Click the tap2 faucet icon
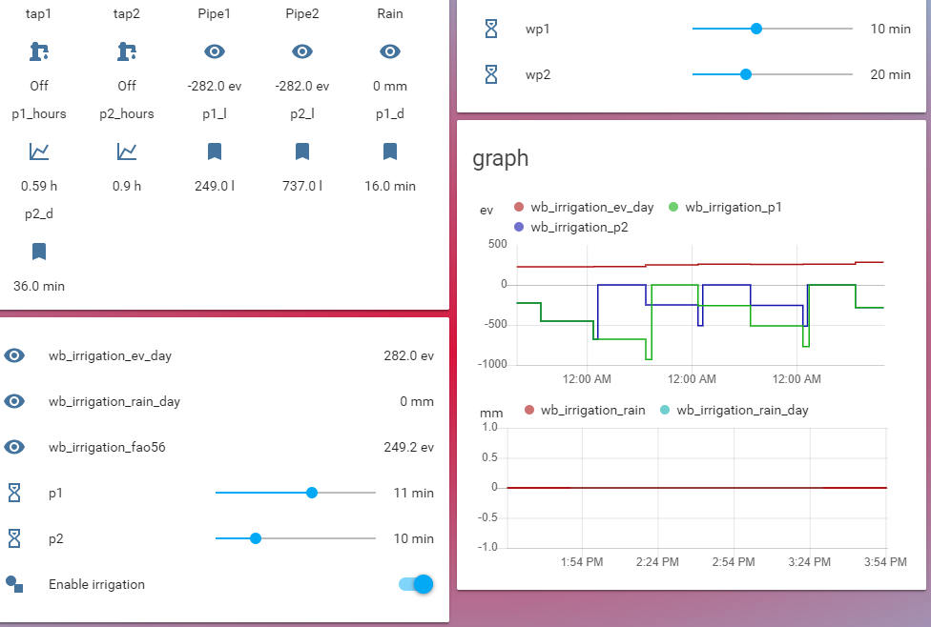 click(127, 51)
